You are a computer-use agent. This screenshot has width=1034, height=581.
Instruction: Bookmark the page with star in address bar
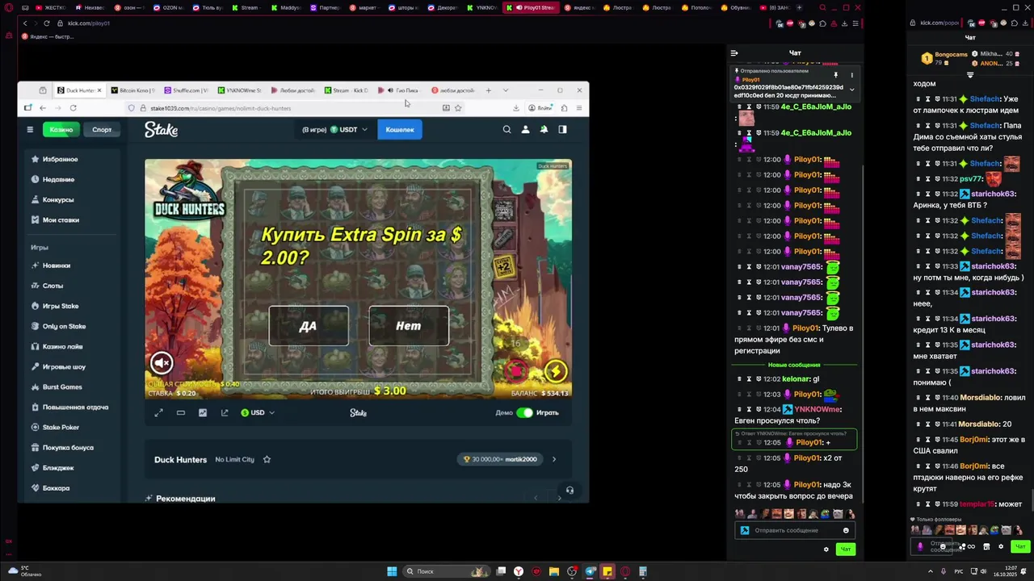click(x=458, y=107)
